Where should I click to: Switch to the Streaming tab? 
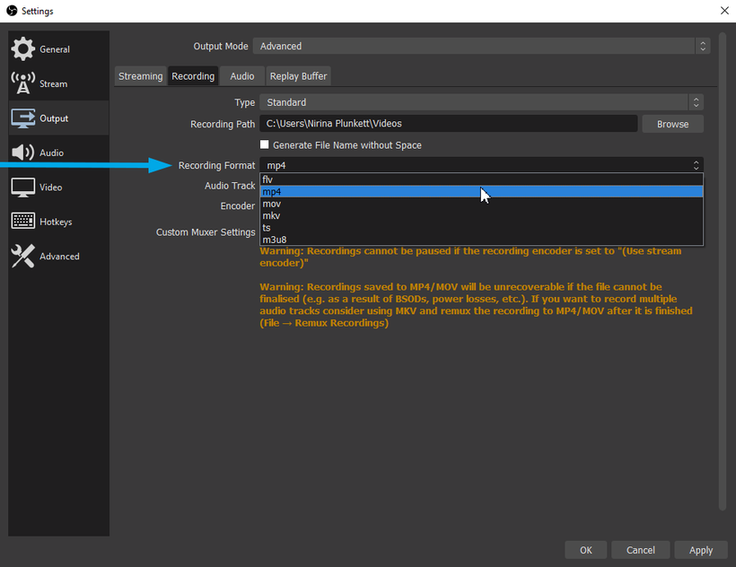point(140,76)
